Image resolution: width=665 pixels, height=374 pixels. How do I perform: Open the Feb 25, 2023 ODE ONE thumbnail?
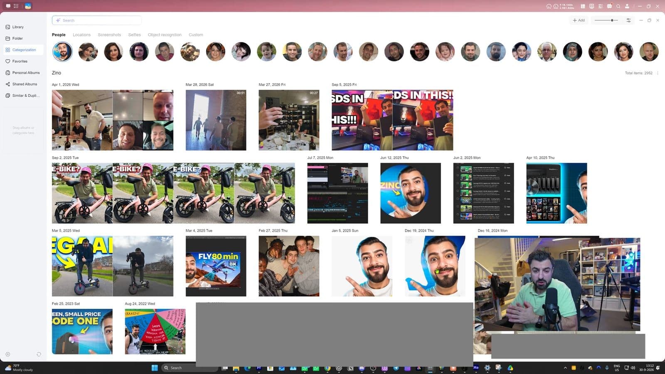82,332
